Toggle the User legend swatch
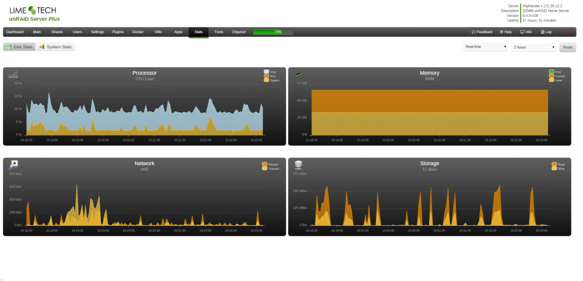 266,72
